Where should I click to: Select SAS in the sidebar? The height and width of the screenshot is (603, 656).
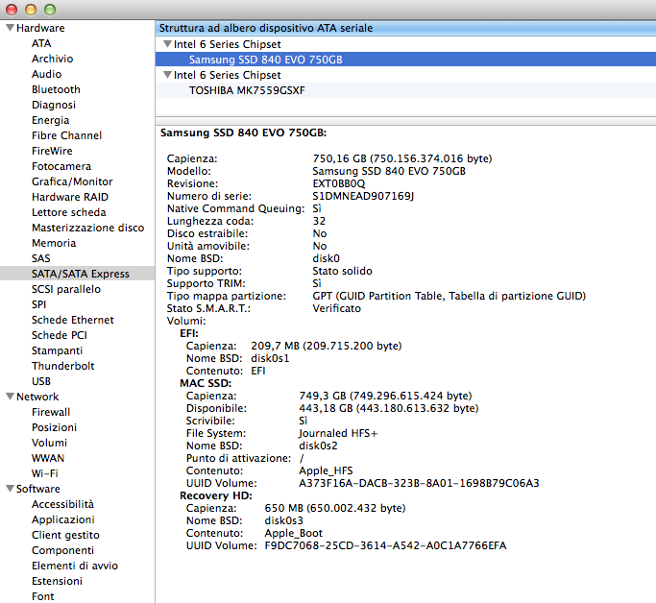pyautogui.click(x=41, y=258)
